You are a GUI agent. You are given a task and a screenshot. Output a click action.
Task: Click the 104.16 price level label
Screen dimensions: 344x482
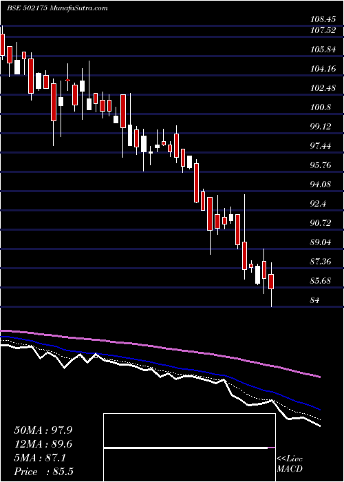(x=323, y=69)
